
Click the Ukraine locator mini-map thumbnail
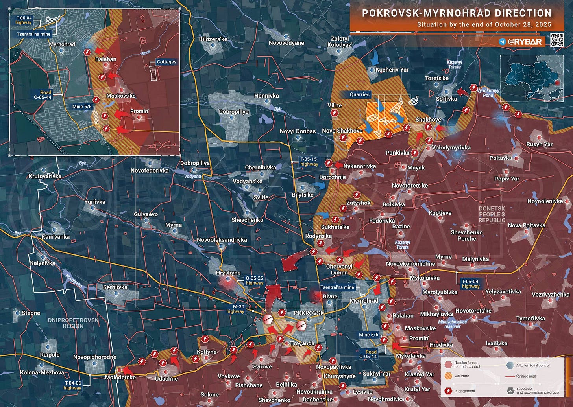pos(532,78)
